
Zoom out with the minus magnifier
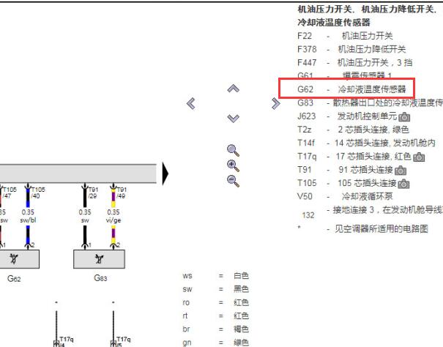tap(233, 181)
